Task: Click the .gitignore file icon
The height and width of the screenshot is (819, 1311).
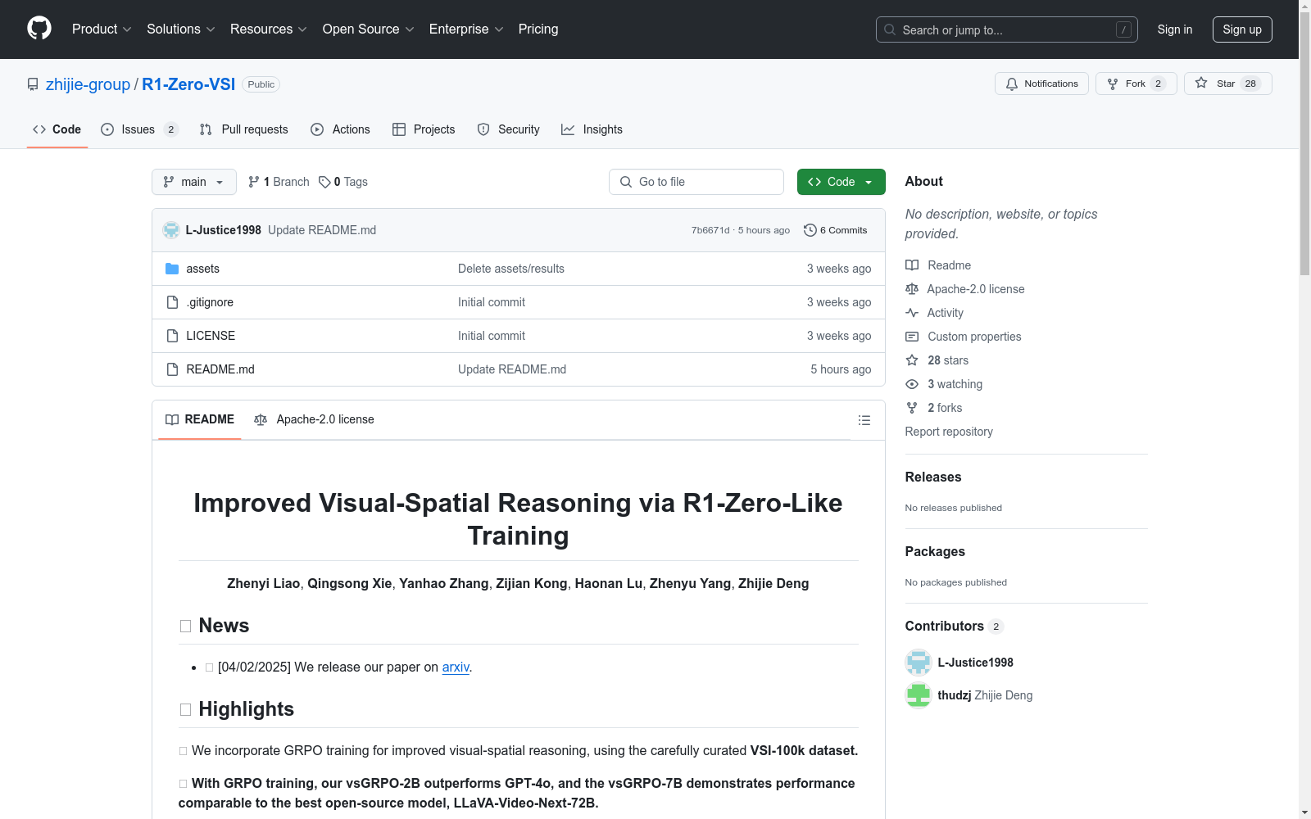Action: (172, 302)
